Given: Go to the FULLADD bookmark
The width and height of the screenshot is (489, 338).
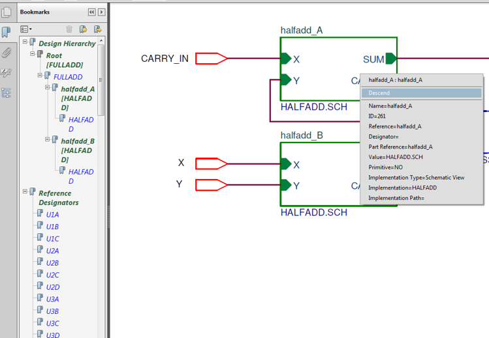Looking at the screenshot, I should coord(68,77).
